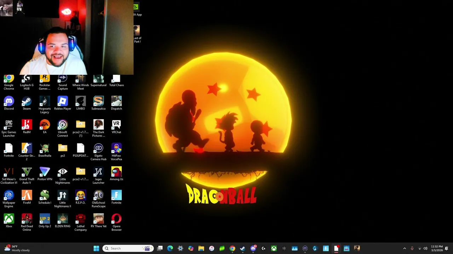Open the weather widget showing 56°F
Viewport: 453px width, 254px height.
[x=17, y=248]
